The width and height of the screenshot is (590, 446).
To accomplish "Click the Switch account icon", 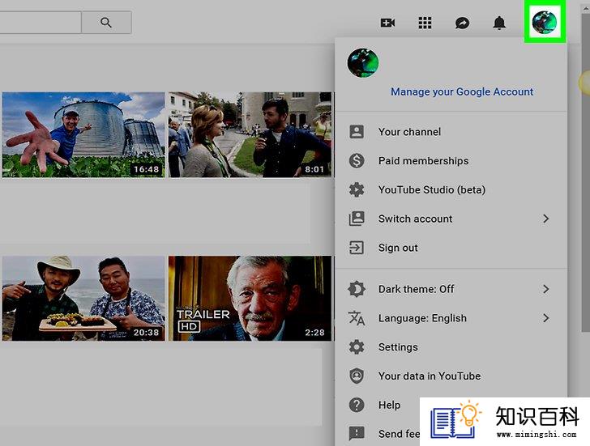I will coord(357,219).
